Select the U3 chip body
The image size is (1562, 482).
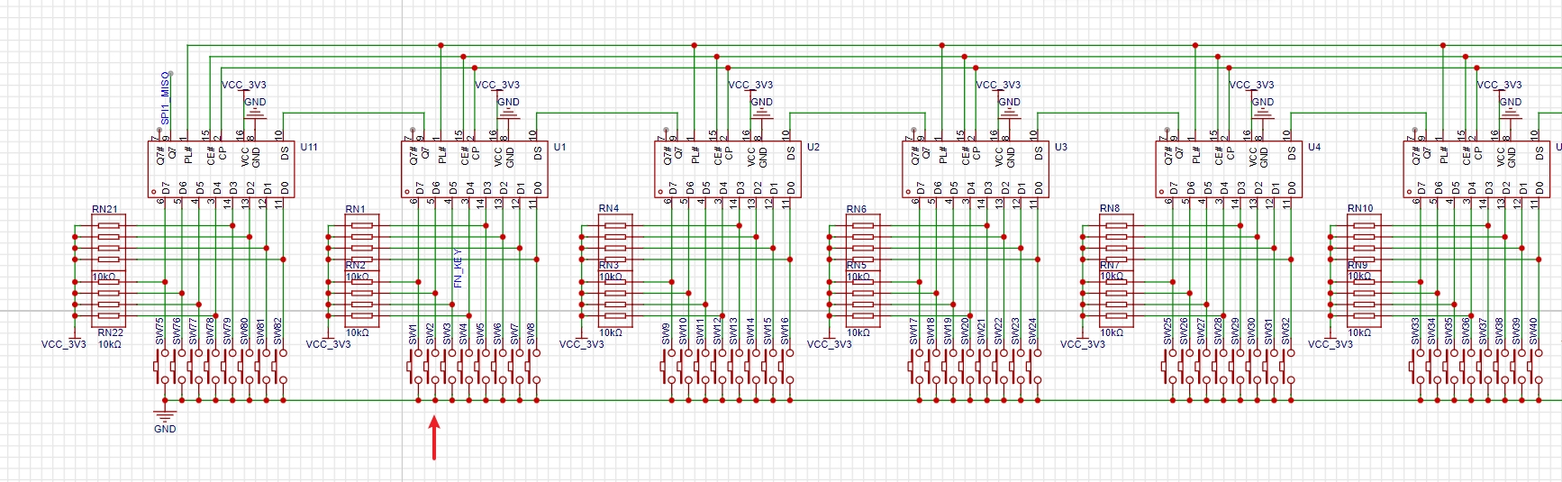pyautogui.click(x=976, y=169)
